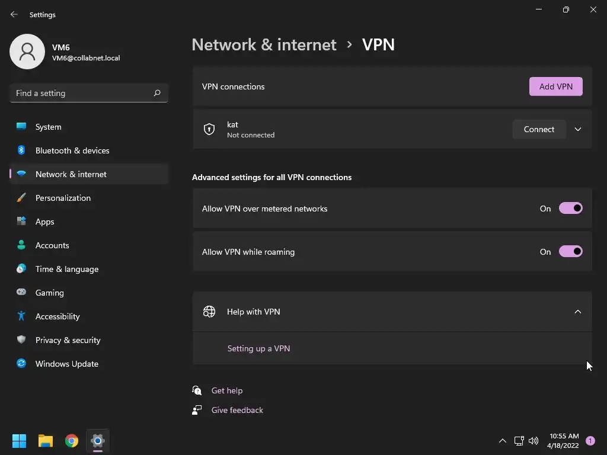
Task: Show hidden icons in system tray
Action: point(503,441)
